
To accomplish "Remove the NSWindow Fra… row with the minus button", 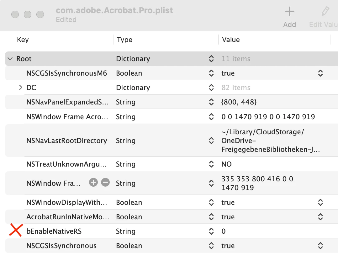I will click(105, 183).
